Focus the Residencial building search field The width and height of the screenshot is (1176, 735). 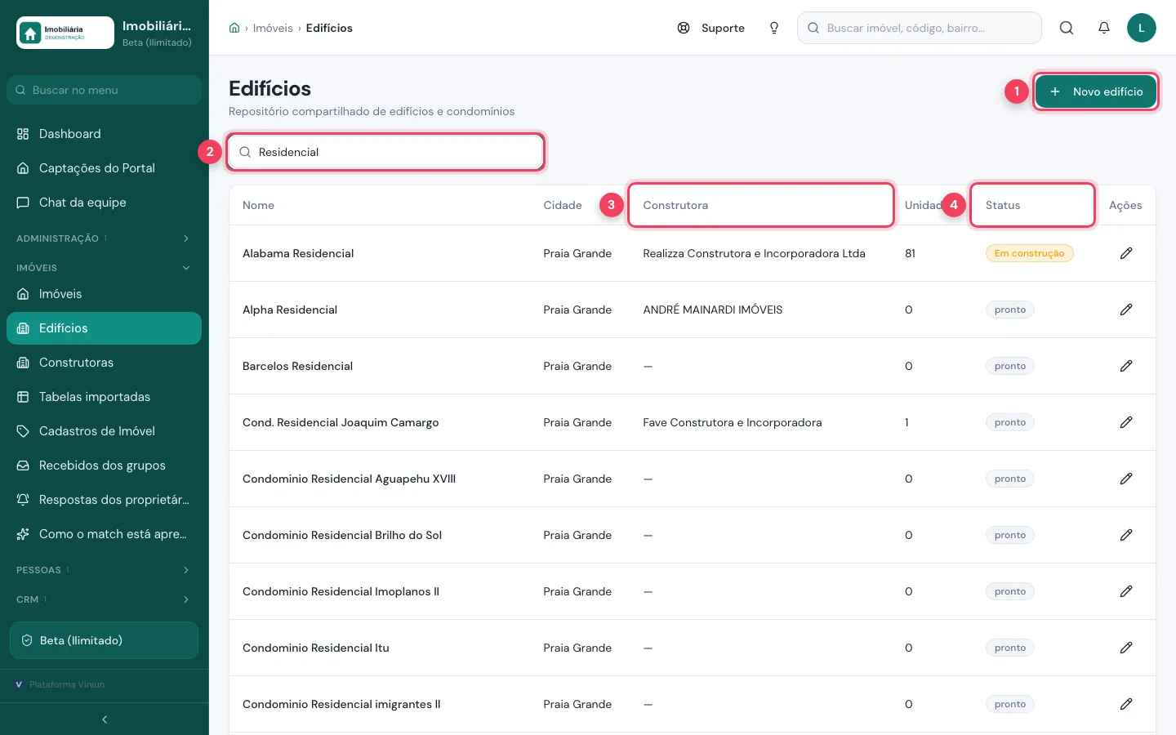coord(385,152)
